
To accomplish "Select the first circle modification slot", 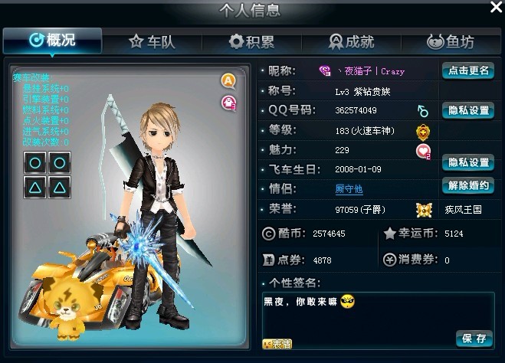I will tap(35, 163).
